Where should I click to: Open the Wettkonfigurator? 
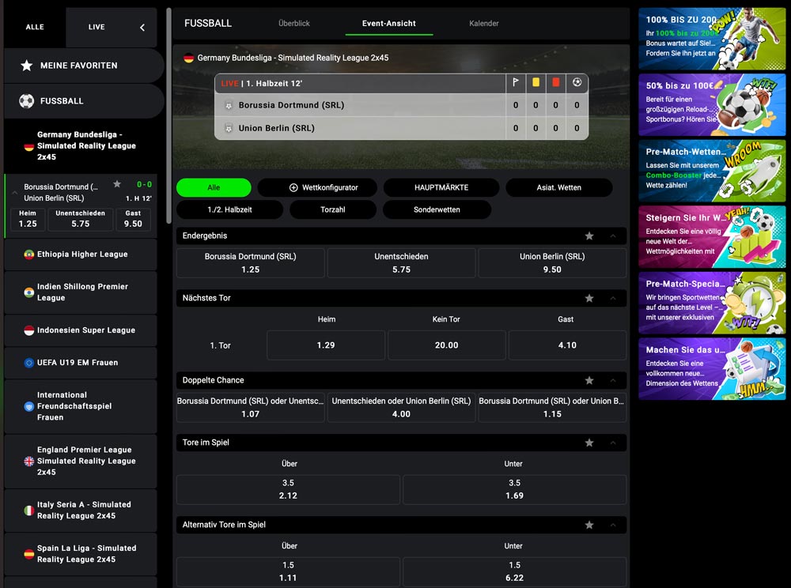(x=317, y=187)
